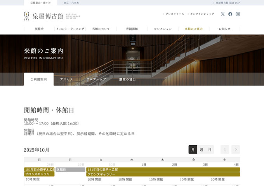This screenshot has width=264, height=186.
Task: Open the X (Twitter) social link
Action: [x=222, y=14]
